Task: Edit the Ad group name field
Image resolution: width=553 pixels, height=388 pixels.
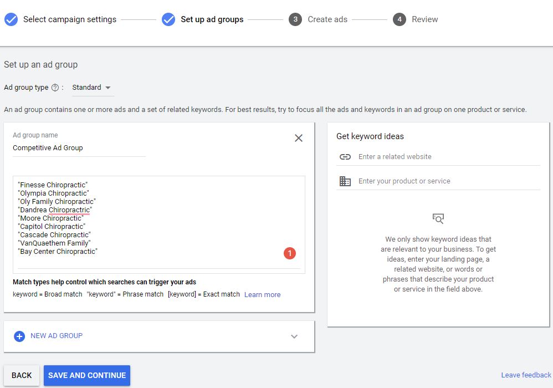Action: 79,148
